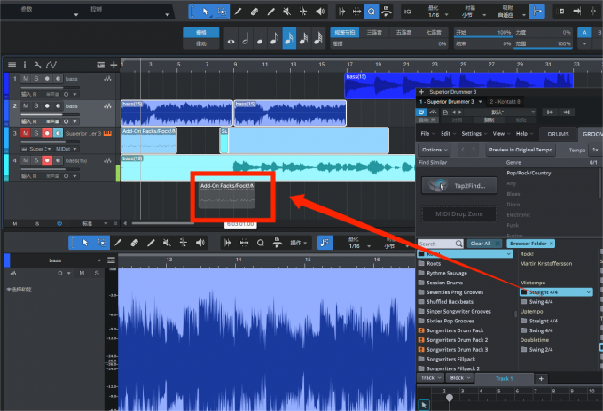Expand the Track dropdown in Superior Drummer
Viewport: 603px width, 411px height.
428,378
